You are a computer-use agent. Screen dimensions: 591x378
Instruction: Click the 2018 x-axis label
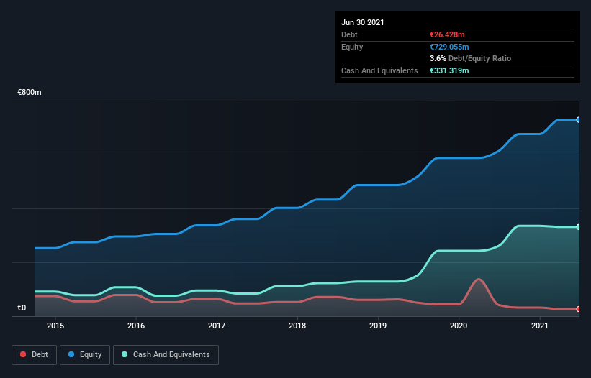point(297,326)
